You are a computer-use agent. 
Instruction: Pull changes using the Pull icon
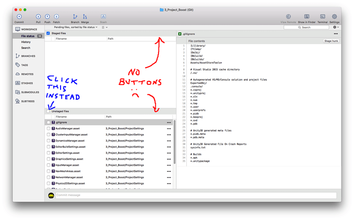coord(38,17)
